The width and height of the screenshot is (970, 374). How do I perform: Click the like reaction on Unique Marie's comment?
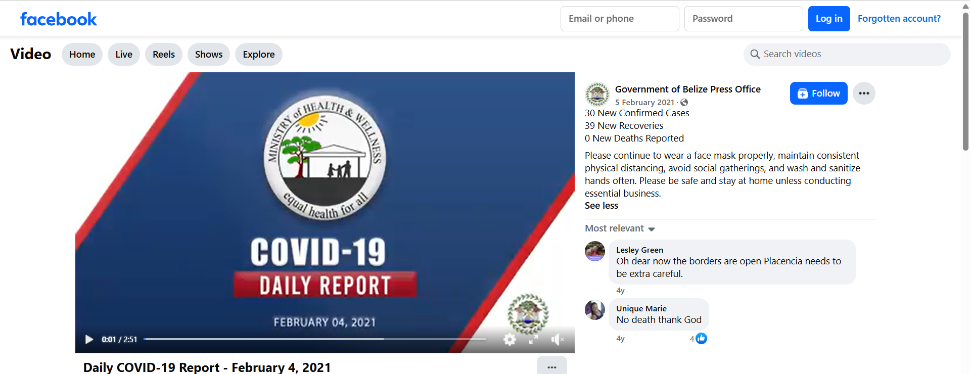point(701,339)
